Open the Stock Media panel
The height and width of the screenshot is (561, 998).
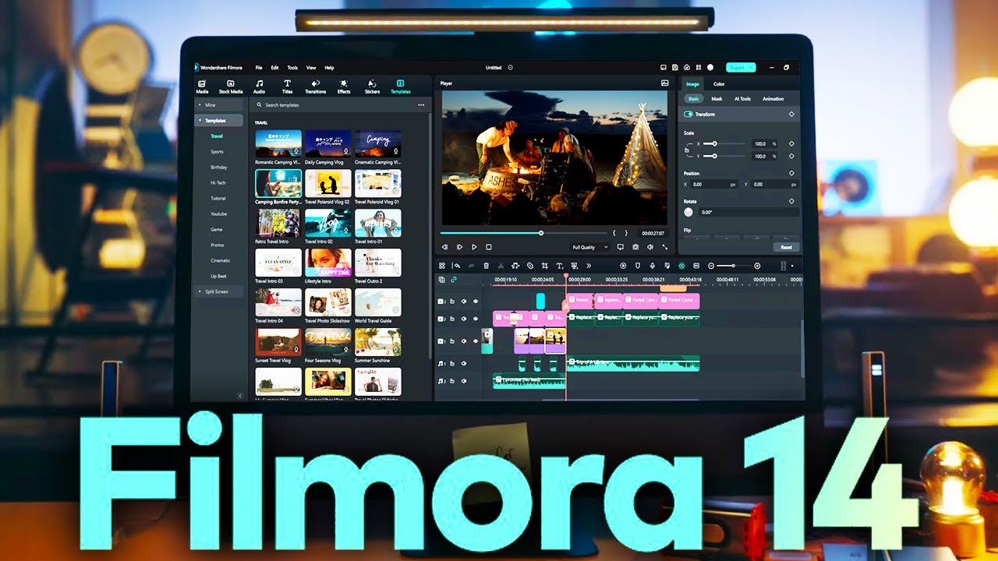[x=230, y=86]
